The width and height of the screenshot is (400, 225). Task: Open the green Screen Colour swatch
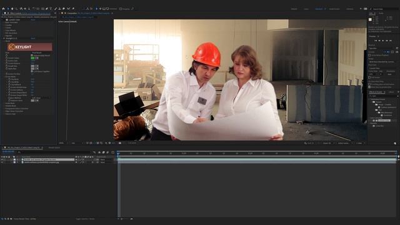pos(32,58)
